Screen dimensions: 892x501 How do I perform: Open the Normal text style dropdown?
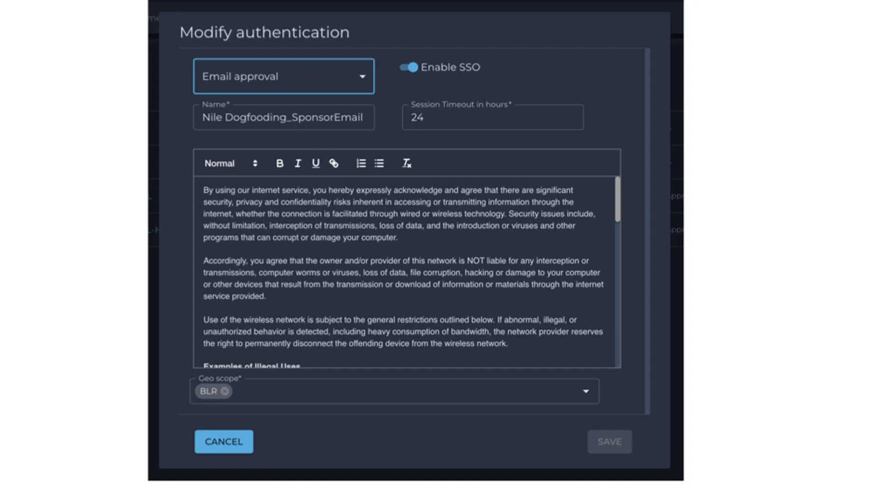(231, 163)
